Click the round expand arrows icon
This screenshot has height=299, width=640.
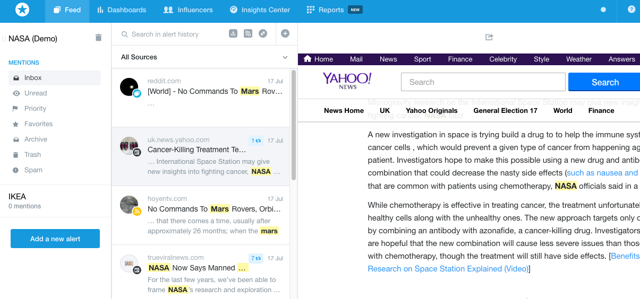263,34
